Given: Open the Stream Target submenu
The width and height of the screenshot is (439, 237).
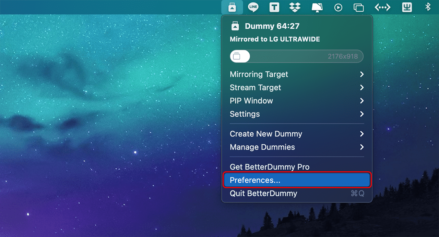Looking at the screenshot, I should click(x=297, y=88).
